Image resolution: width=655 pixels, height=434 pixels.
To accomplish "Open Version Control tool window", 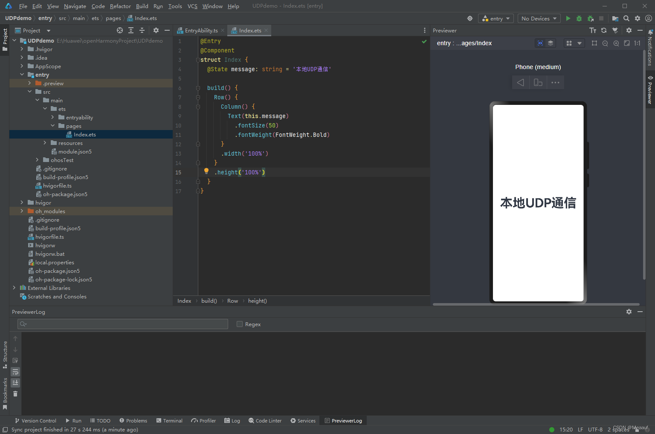I will pyautogui.click(x=35, y=420).
